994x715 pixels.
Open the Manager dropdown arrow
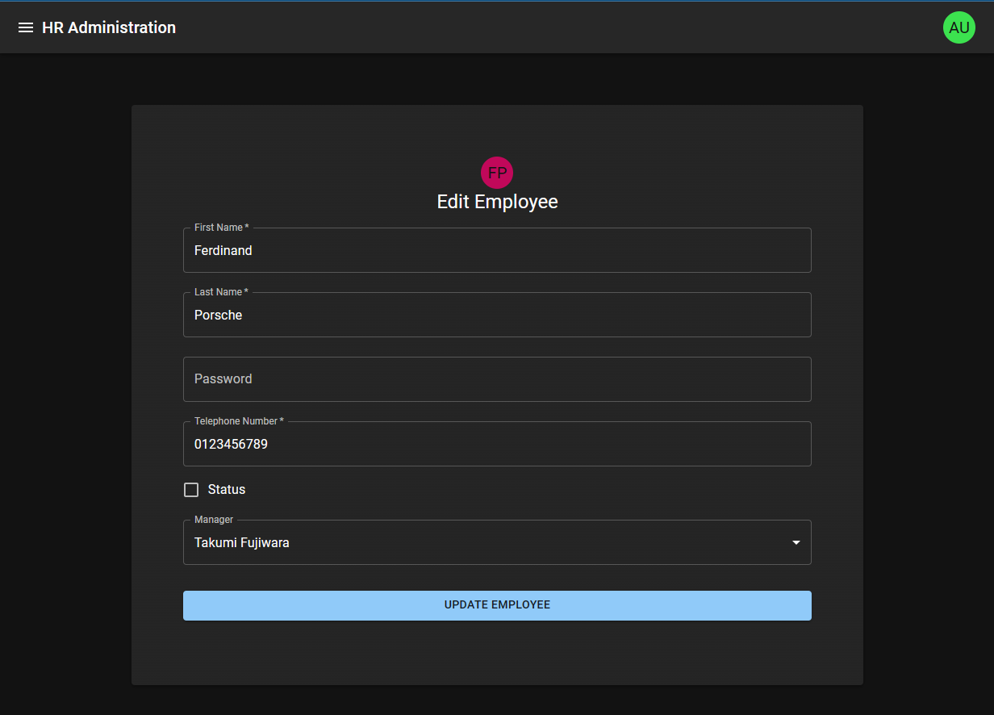[796, 542]
